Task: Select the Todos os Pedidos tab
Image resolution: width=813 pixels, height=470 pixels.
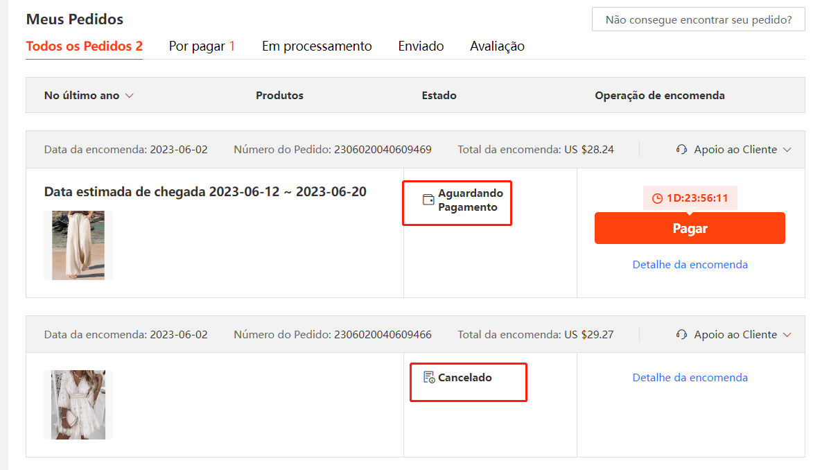Action: pyautogui.click(x=84, y=46)
